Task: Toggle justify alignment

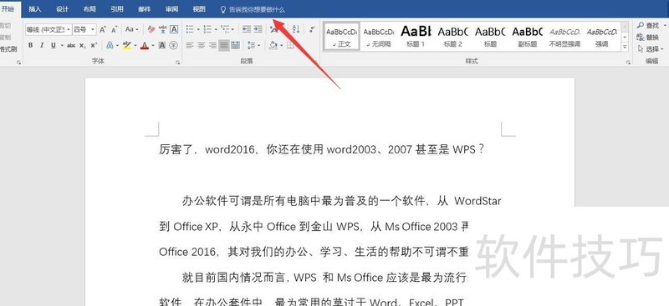Action: click(x=223, y=45)
